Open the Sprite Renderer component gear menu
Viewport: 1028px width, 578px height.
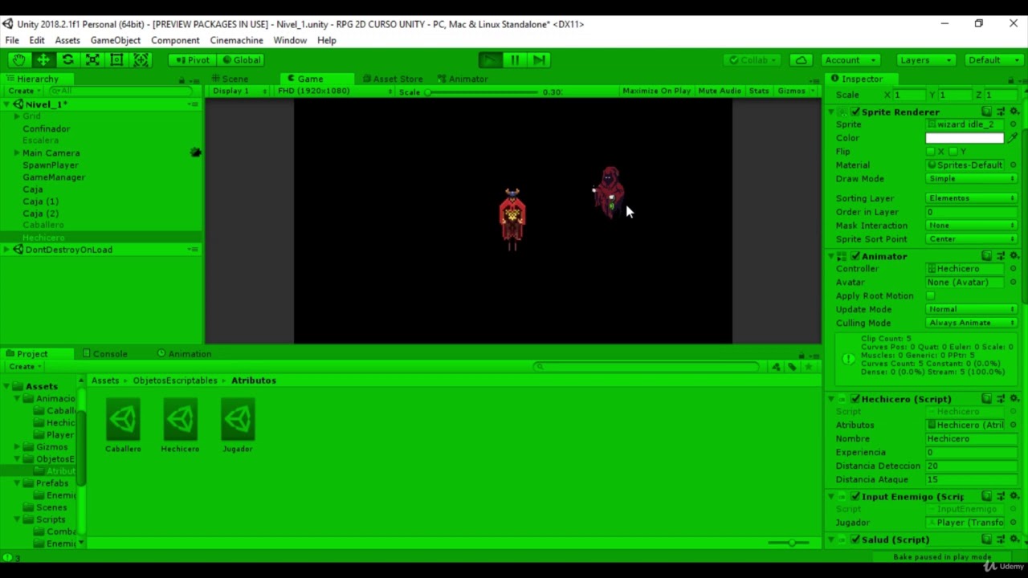click(x=1014, y=112)
